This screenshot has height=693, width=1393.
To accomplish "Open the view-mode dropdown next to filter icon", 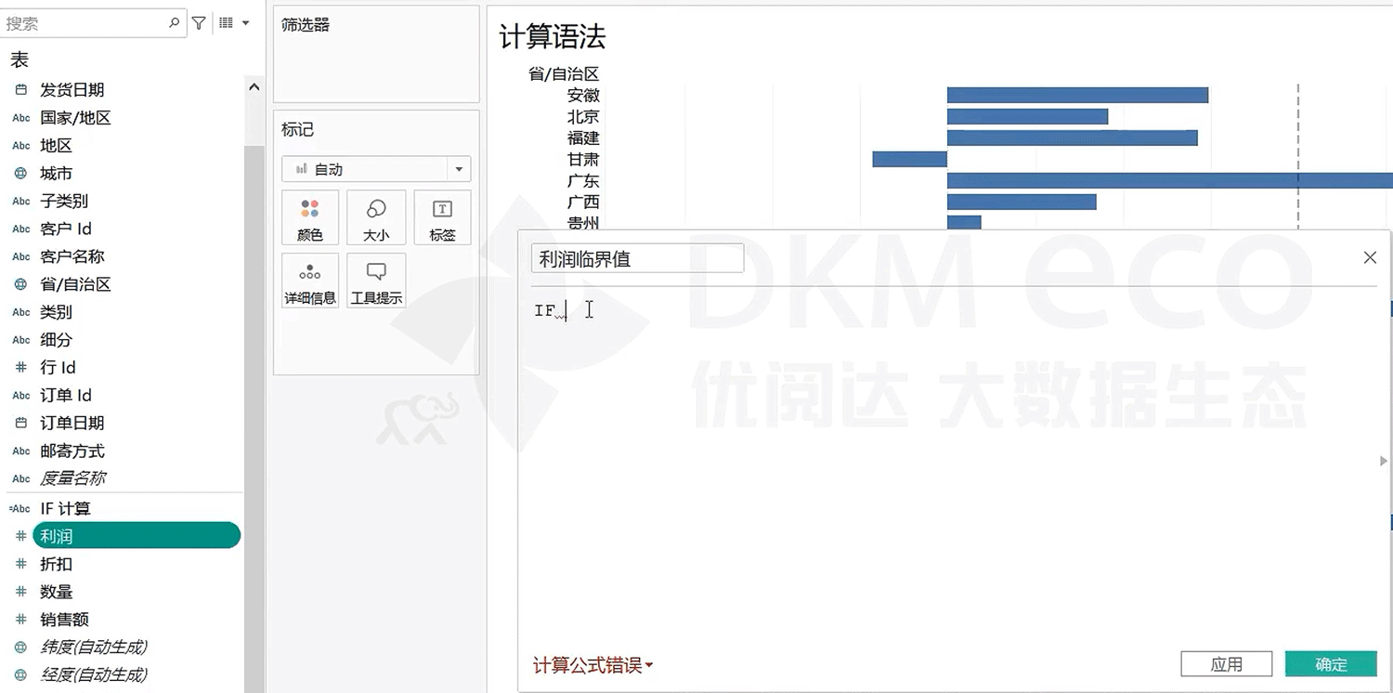I will [233, 23].
